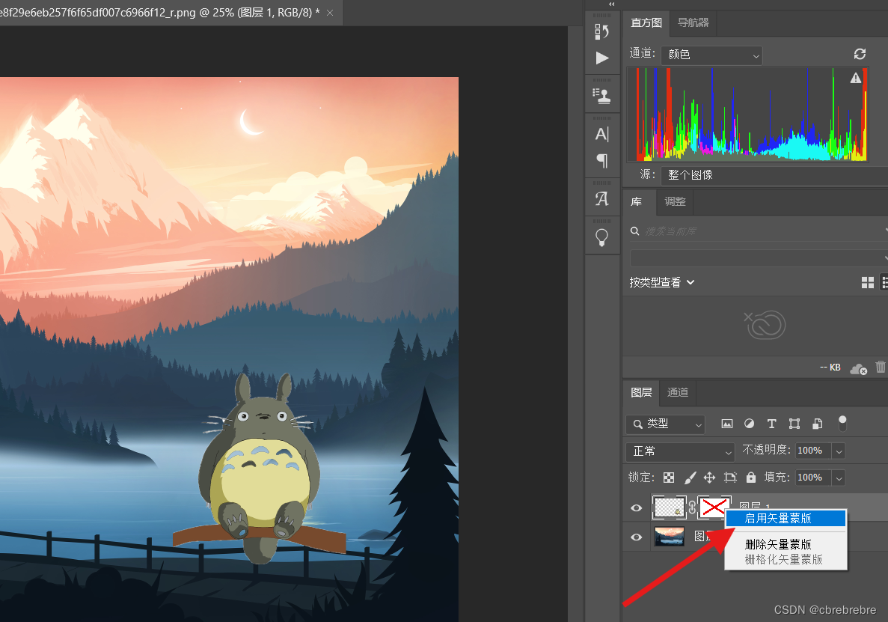Open the 不透明度 opacity slider arrow
Screen dimensions: 888x622
[839, 451]
